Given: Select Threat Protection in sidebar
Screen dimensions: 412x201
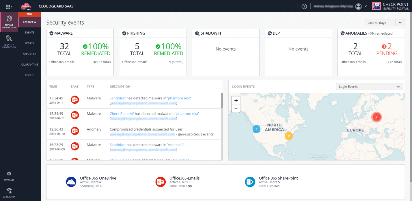Looking at the screenshot, I should pyautogui.click(x=9, y=22).
